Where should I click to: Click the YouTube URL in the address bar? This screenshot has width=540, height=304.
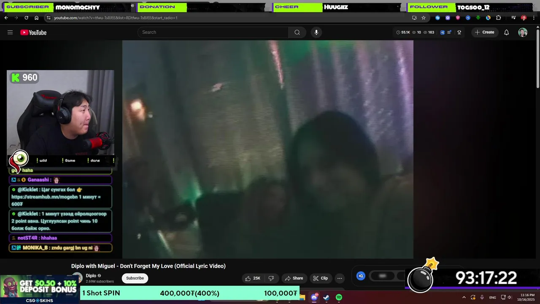click(x=116, y=18)
